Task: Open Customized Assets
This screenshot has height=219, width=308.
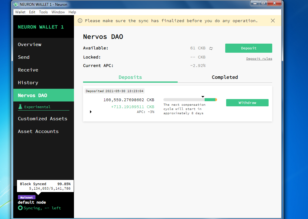Action: [x=42, y=118]
